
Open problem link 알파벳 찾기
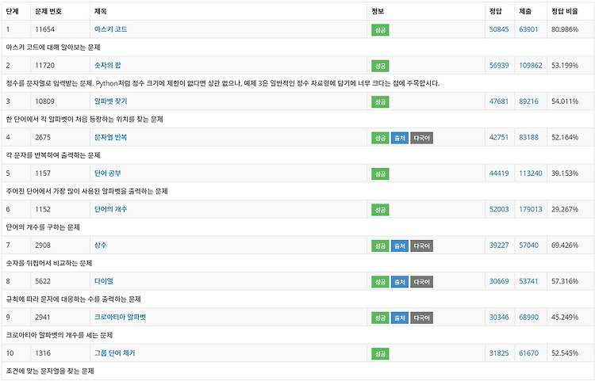(x=110, y=101)
